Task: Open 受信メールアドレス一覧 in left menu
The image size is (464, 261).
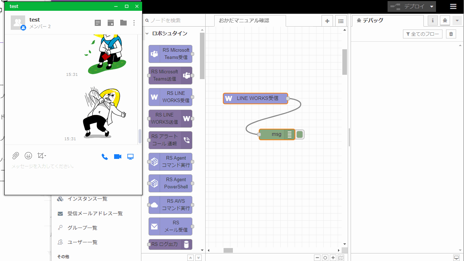Action: [90, 214]
